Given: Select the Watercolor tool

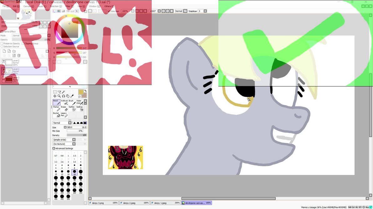Looking at the screenshot, I should pos(80,103).
